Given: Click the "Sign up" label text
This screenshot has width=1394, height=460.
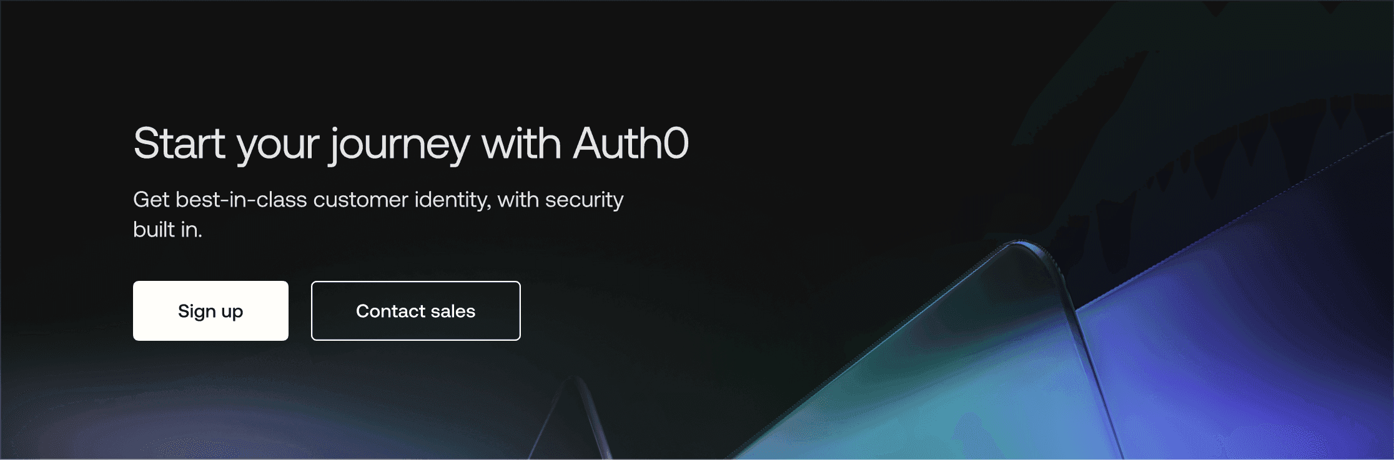Looking at the screenshot, I should (210, 311).
